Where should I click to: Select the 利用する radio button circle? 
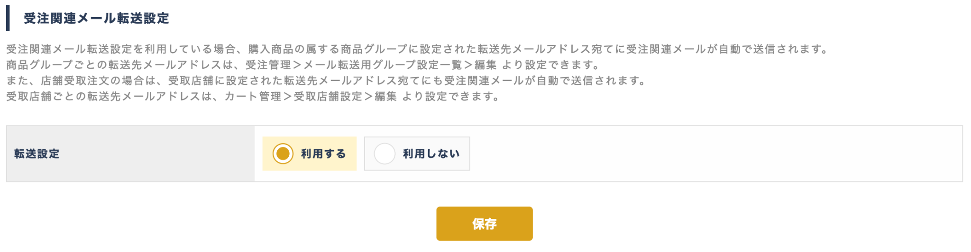[283, 153]
